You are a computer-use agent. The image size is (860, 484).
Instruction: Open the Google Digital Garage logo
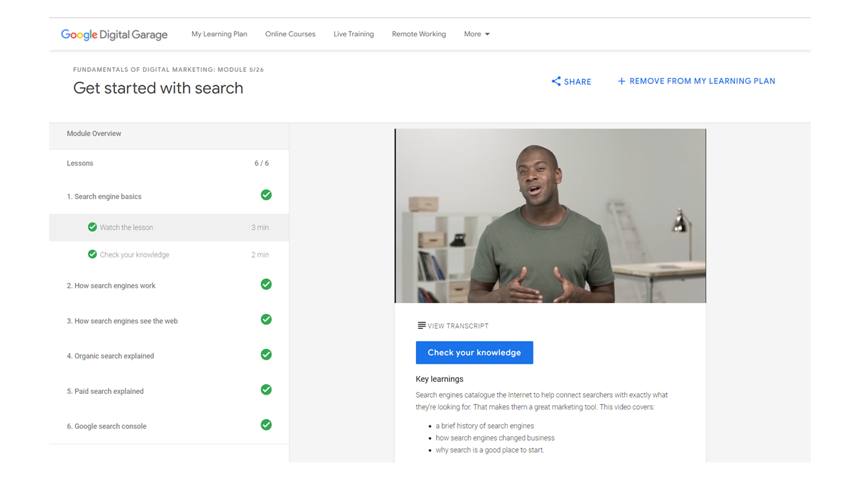pos(114,34)
